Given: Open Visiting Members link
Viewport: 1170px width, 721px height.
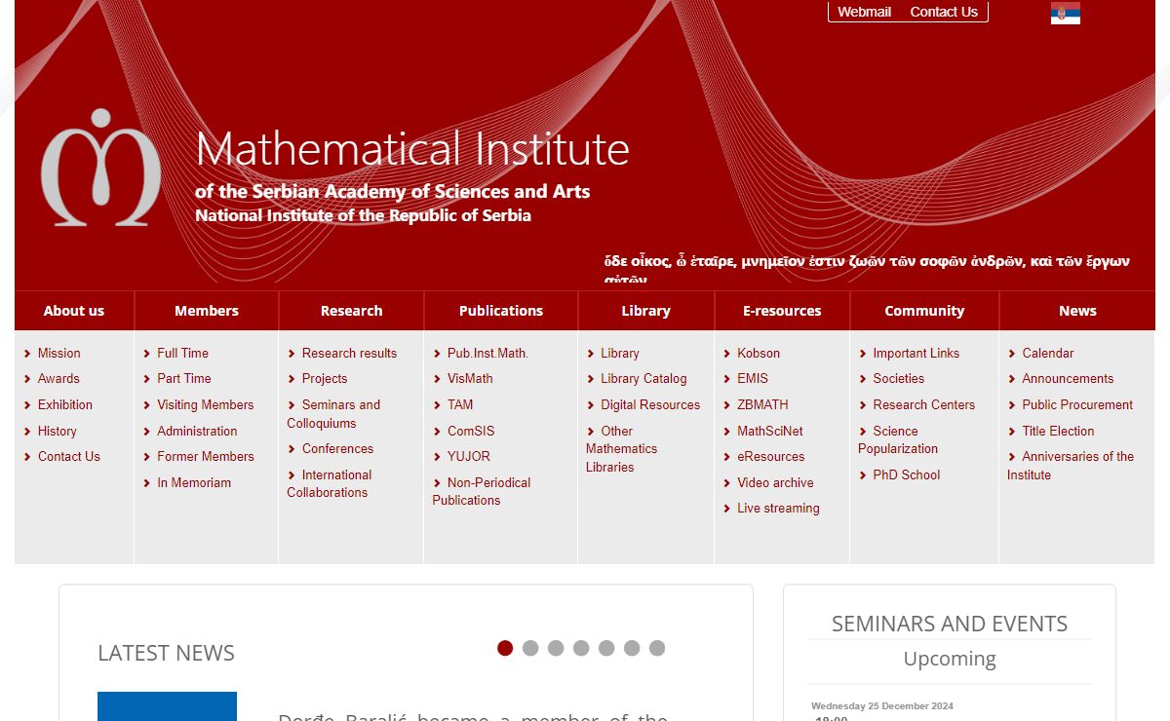Looking at the screenshot, I should coord(205,404).
